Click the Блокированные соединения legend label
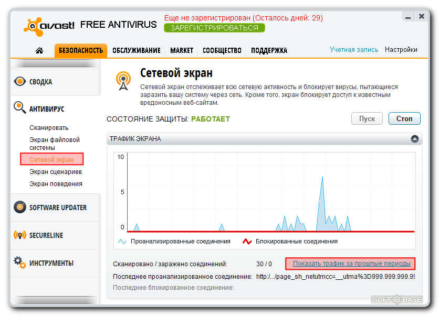439x316 pixels. (x=297, y=242)
